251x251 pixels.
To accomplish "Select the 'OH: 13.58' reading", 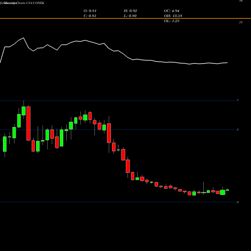I will [x=173, y=16].
